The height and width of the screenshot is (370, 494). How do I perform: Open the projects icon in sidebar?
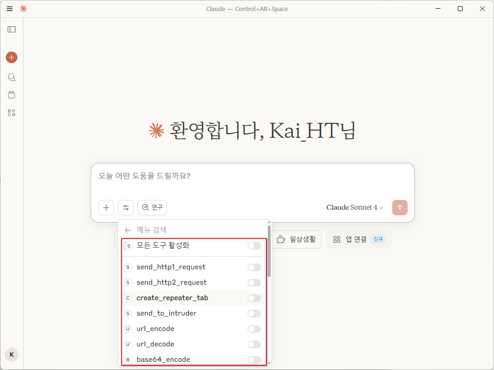pos(12,95)
